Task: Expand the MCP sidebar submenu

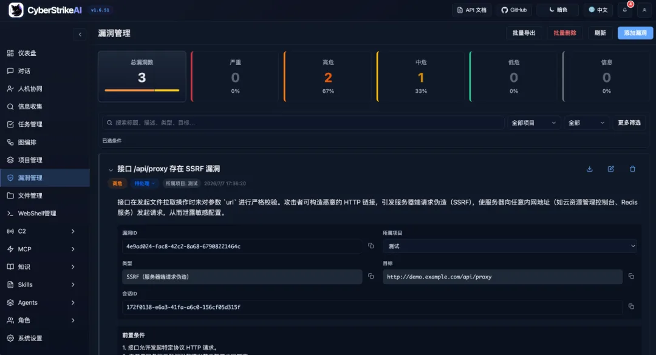Action: coord(73,249)
